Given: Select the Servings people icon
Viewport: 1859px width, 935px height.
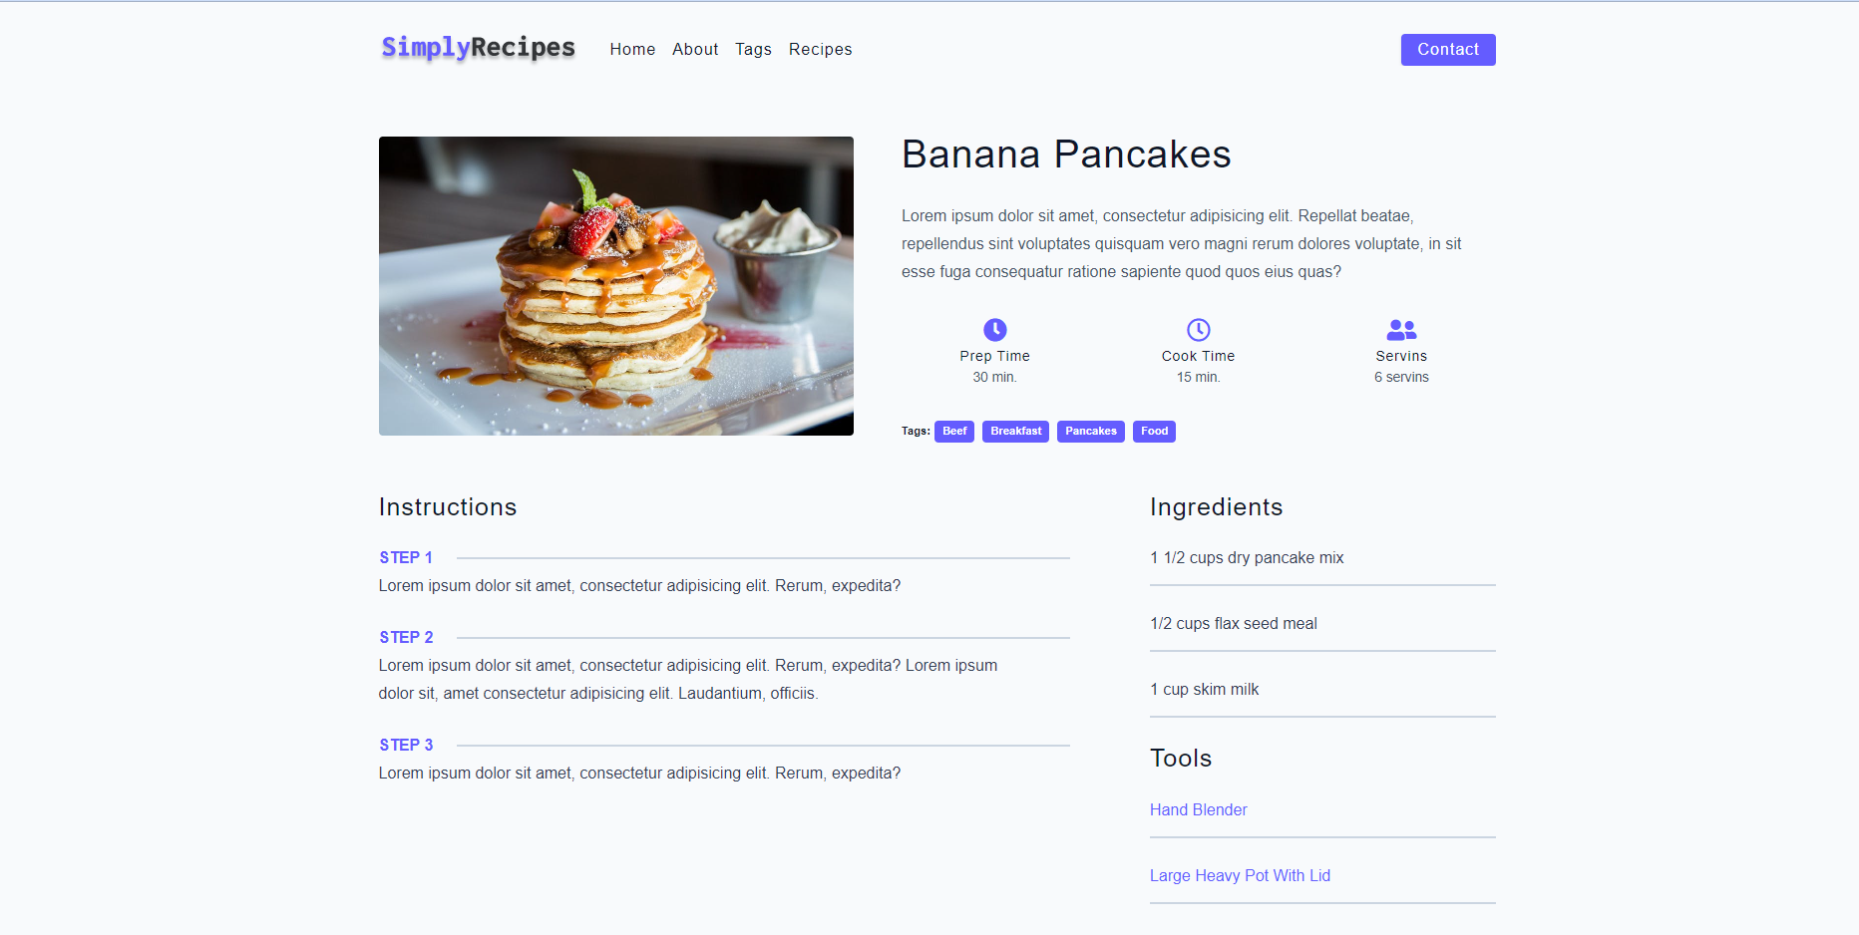Looking at the screenshot, I should pos(1401,329).
